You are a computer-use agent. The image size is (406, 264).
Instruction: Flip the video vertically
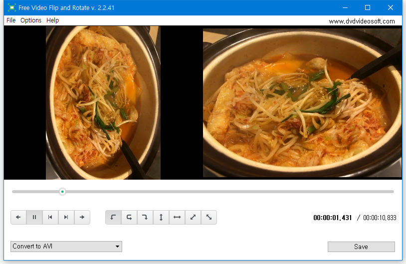[161, 217]
